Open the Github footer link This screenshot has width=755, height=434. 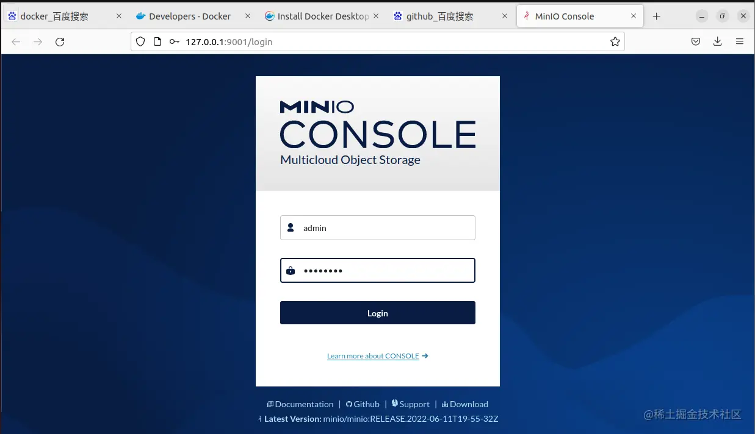(x=363, y=404)
